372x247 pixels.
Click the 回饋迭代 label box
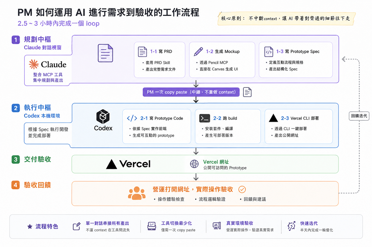point(359,116)
